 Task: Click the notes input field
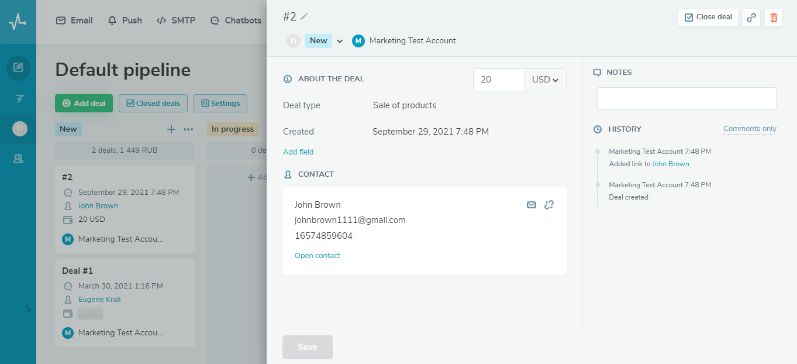(x=685, y=98)
